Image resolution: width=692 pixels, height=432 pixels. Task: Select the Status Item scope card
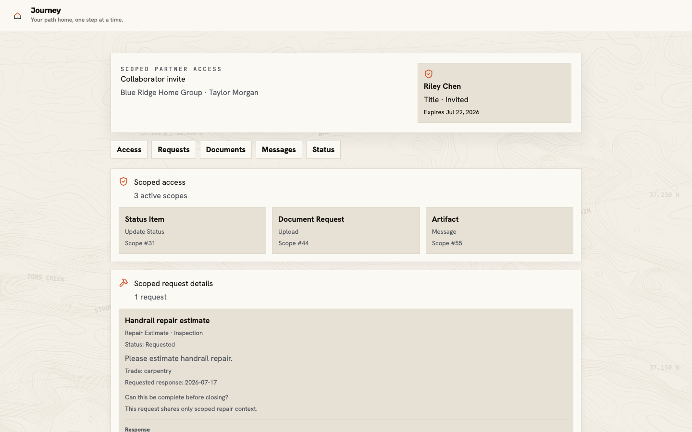192,231
